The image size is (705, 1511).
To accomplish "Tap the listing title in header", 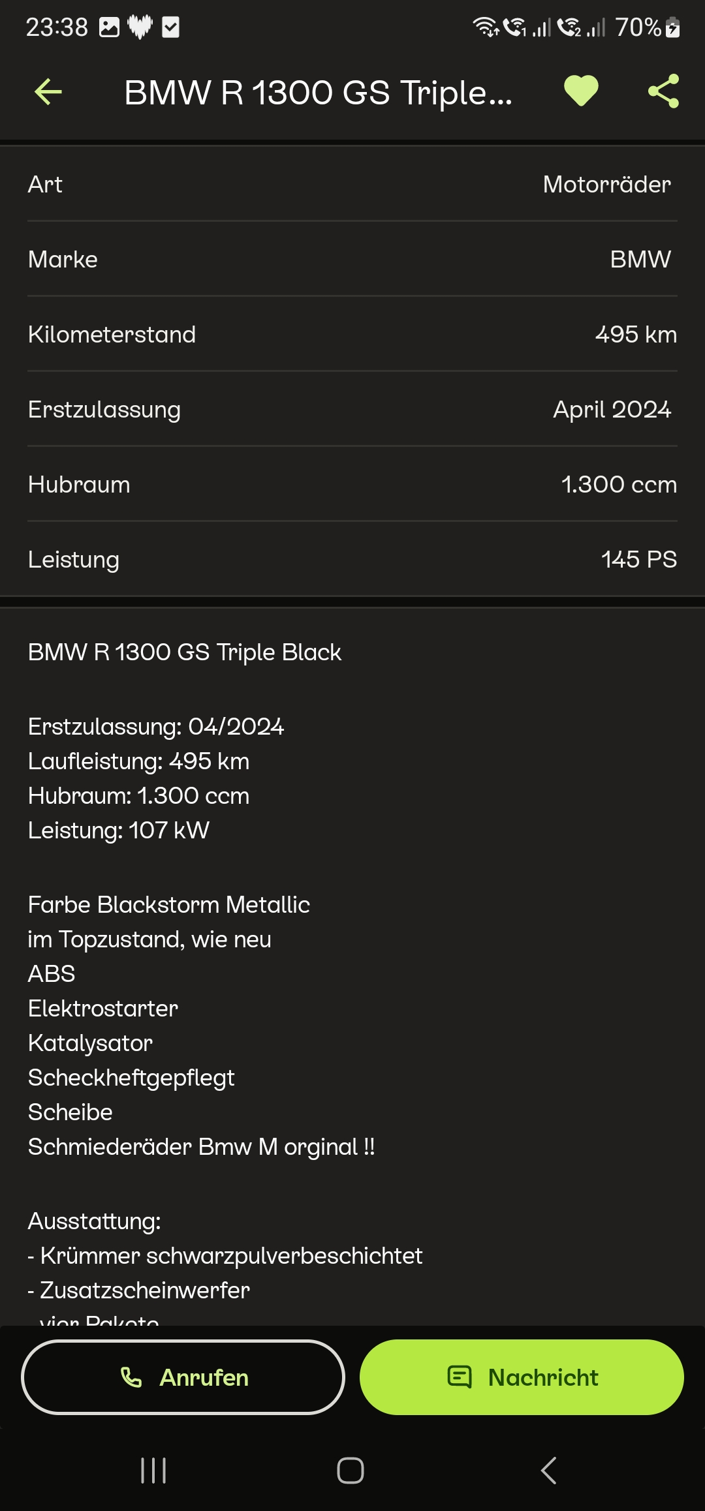I will [x=318, y=93].
